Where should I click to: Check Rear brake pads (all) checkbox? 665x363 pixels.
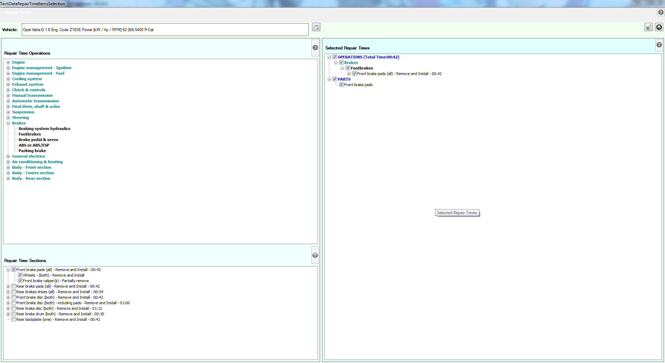14,286
